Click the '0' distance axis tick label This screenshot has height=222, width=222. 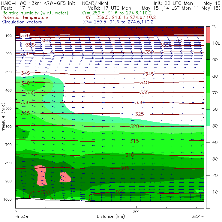click(15, 212)
